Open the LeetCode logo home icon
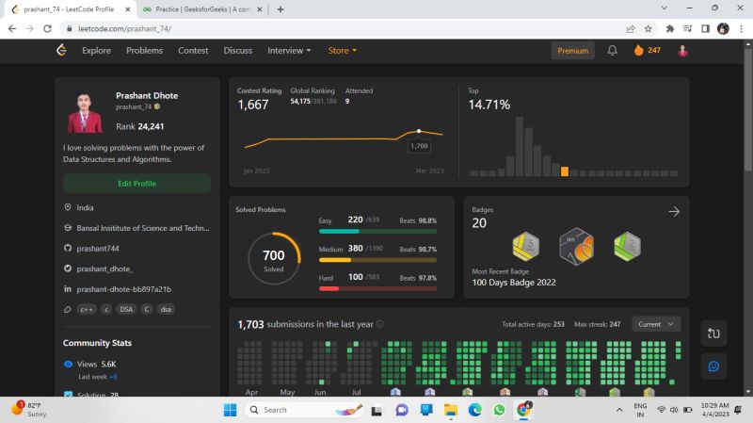Viewport: 753px width, 423px height. click(x=61, y=50)
